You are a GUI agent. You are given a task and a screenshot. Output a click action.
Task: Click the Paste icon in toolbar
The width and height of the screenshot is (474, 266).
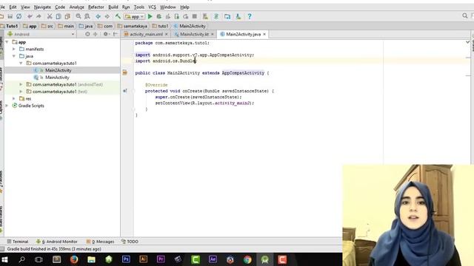67,16
